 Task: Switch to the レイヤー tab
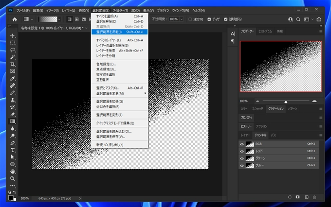coord(246,135)
